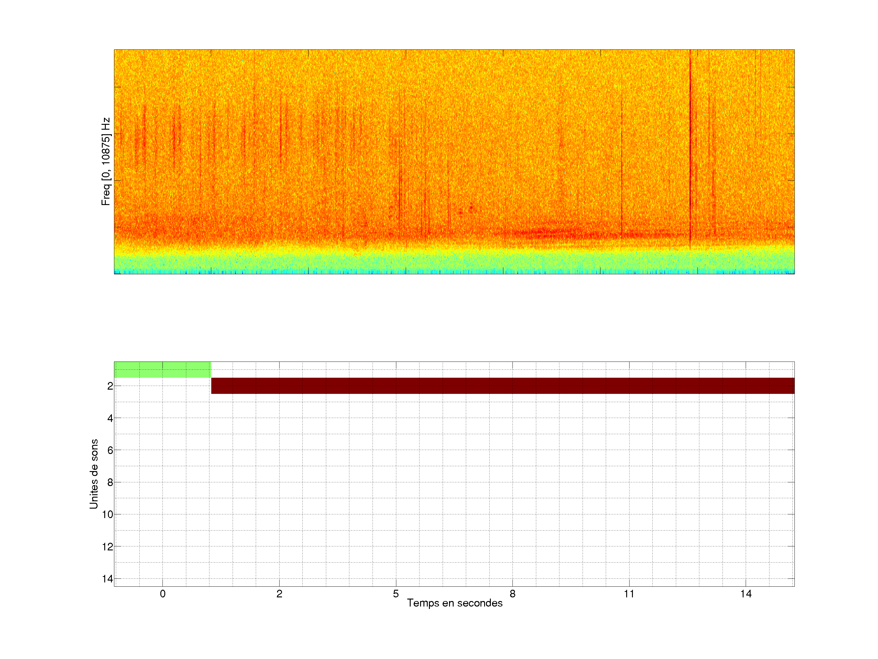The height and width of the screenshot is (659, 878).
Task: Click the dark red sound unit bar
Action: click(x=502, y=386)
